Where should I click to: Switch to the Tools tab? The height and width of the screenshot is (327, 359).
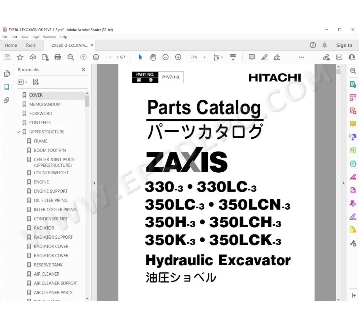point(31,45)
